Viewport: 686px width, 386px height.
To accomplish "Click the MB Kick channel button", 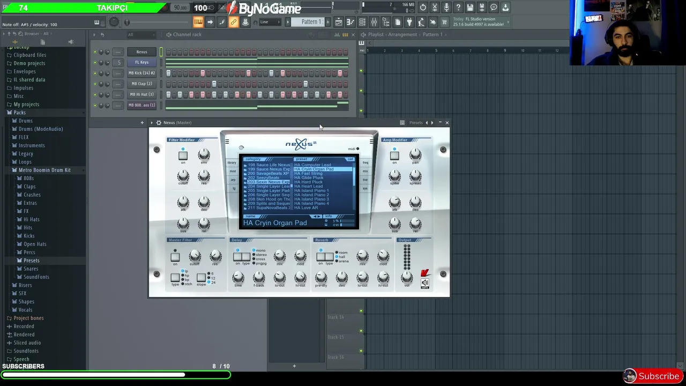I will [141, 73].
